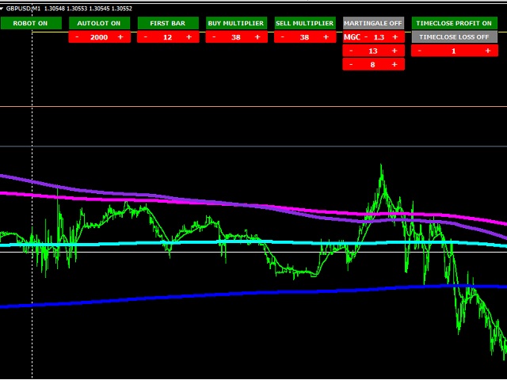The image size is (507, 380).
Task: Increase the autolot value 2000
Action: tap(120, 37)
